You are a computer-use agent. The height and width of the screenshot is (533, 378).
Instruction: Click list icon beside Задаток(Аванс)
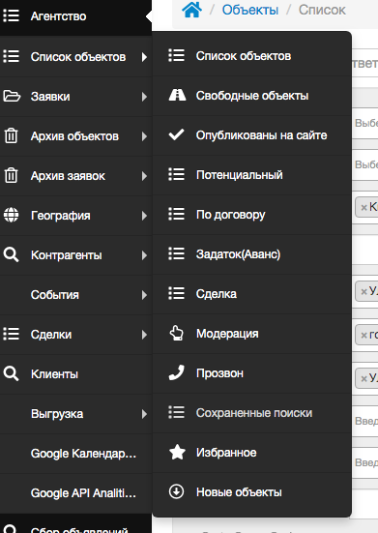[x=177, y=253]
